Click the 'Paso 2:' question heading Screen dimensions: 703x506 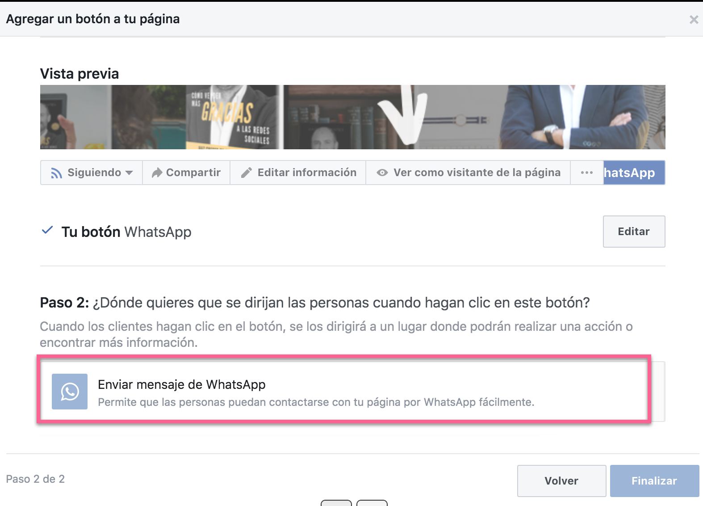click(315, 303)
